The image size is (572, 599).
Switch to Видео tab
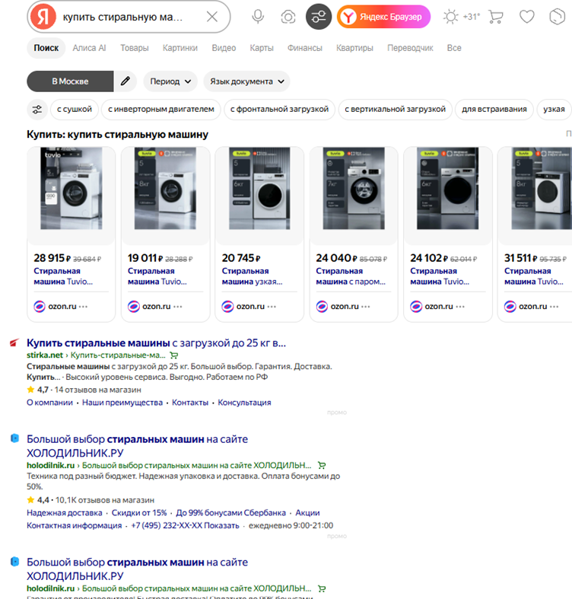tap(224, 48)
